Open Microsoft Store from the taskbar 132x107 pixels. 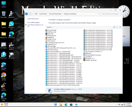(71, 105)
